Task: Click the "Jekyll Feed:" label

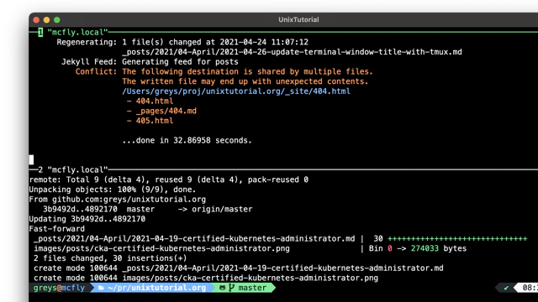Action: [x=89, y=61]
